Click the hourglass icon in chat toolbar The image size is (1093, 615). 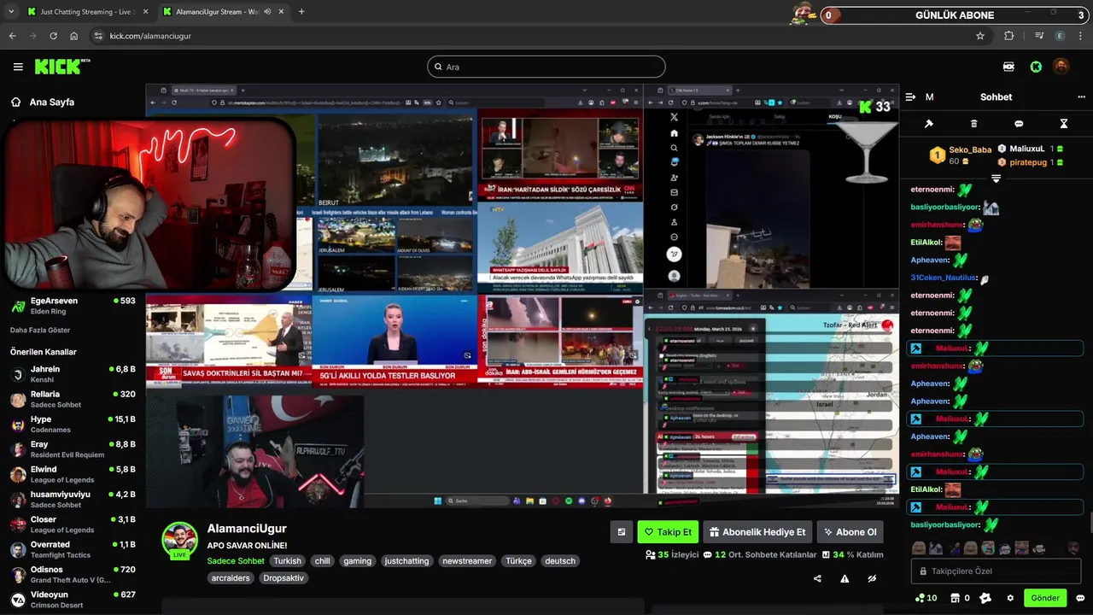point(1064,124)
